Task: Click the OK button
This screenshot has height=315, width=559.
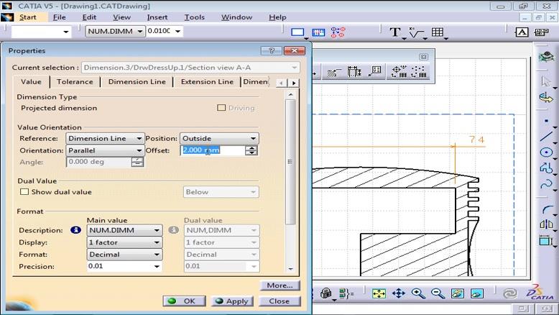Action: click(184, 301)
